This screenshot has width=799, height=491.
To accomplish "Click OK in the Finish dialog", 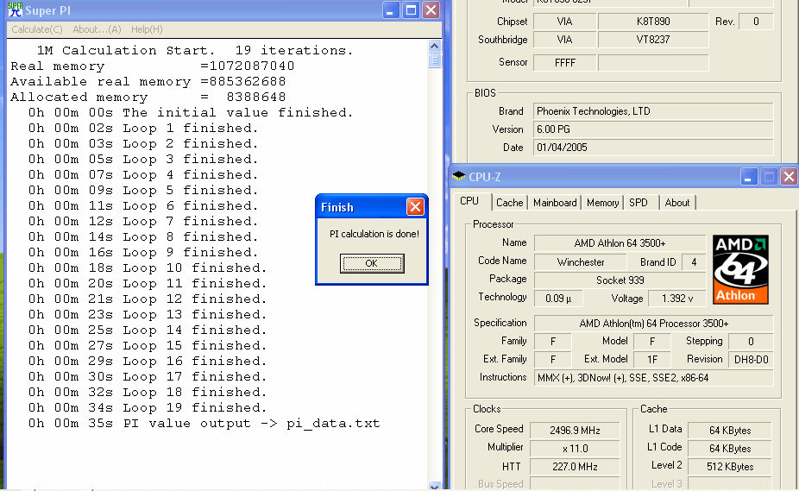I will [372, 263].
